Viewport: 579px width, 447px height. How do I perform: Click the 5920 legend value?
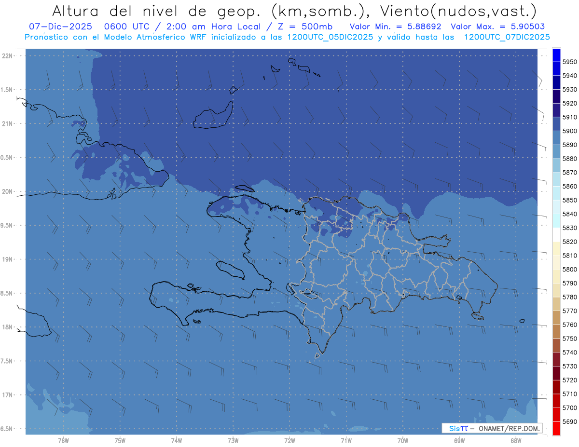tap(569, 103)
